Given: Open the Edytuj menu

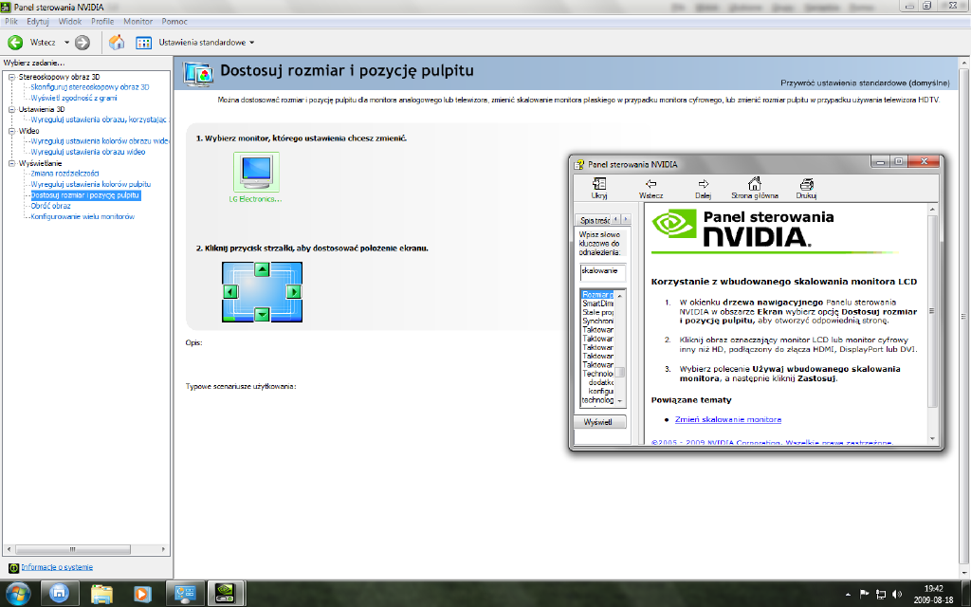Looking at the screenshot, I should point(38,21).
